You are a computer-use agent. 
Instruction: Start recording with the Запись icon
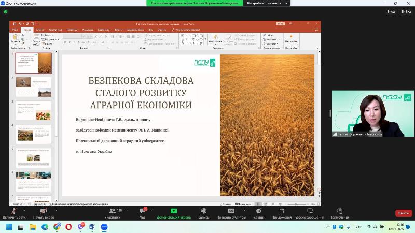click(204, 211)
